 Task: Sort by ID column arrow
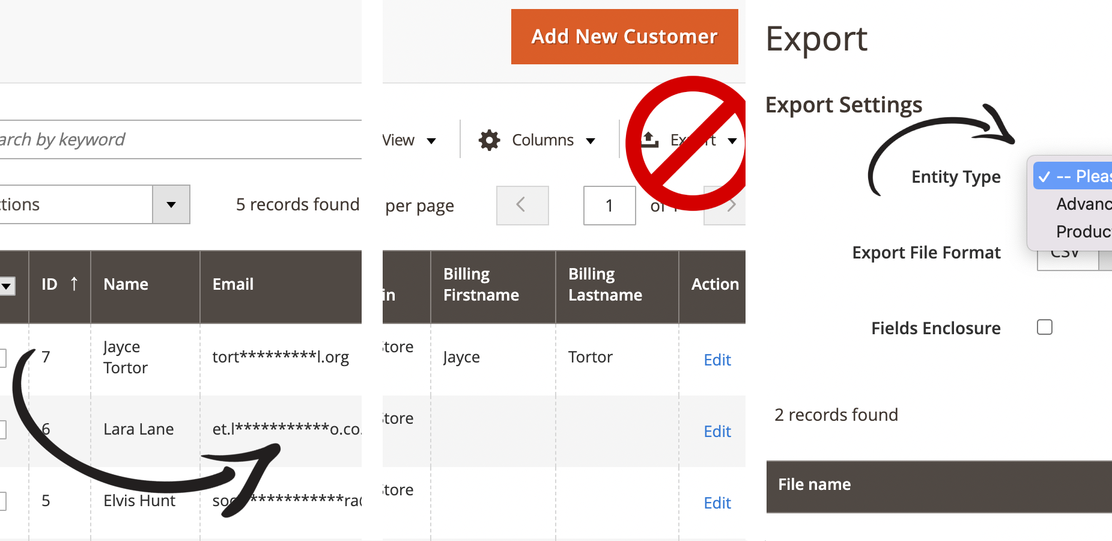pos(74,284)
